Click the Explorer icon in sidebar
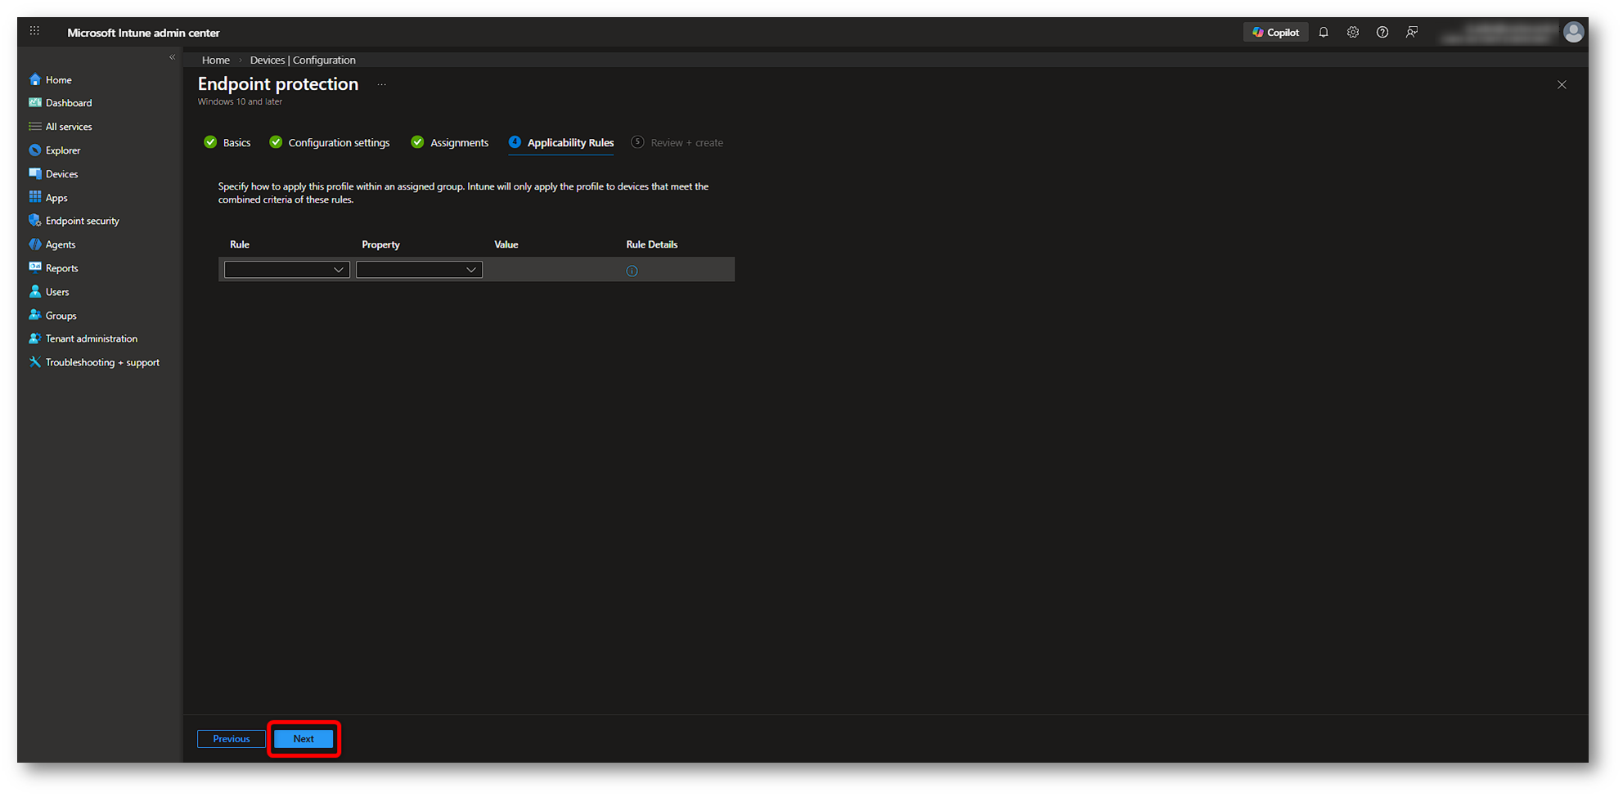Viewport: 1623px width, 797px height. click(x=35, y=150)
